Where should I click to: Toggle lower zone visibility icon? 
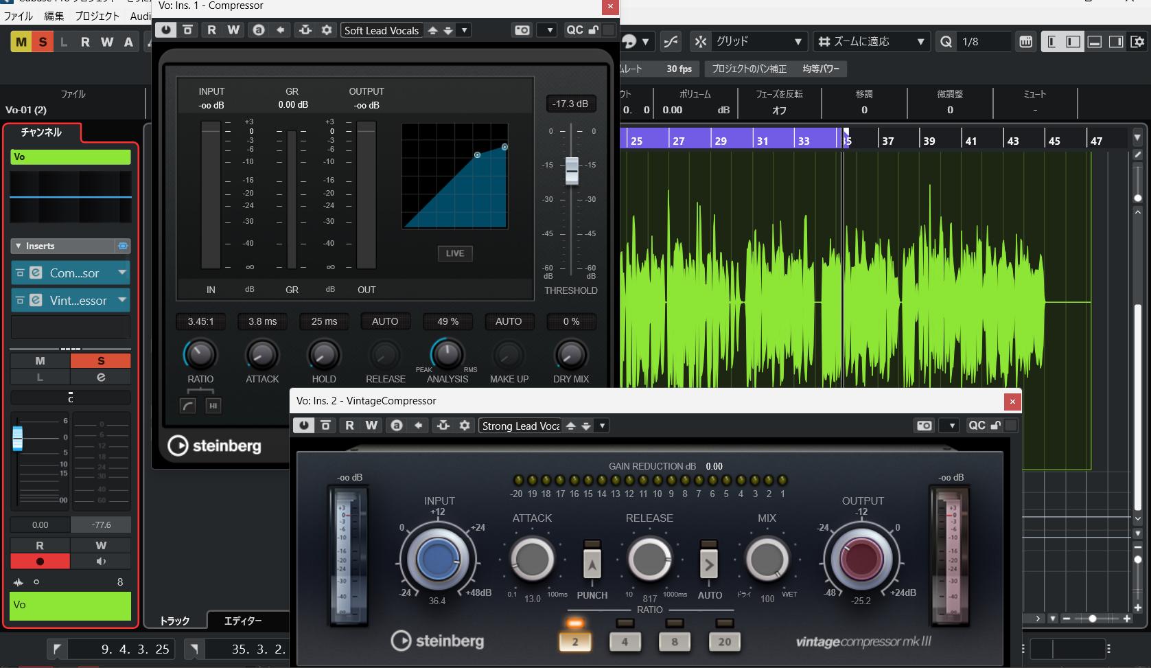point(1095,42)
